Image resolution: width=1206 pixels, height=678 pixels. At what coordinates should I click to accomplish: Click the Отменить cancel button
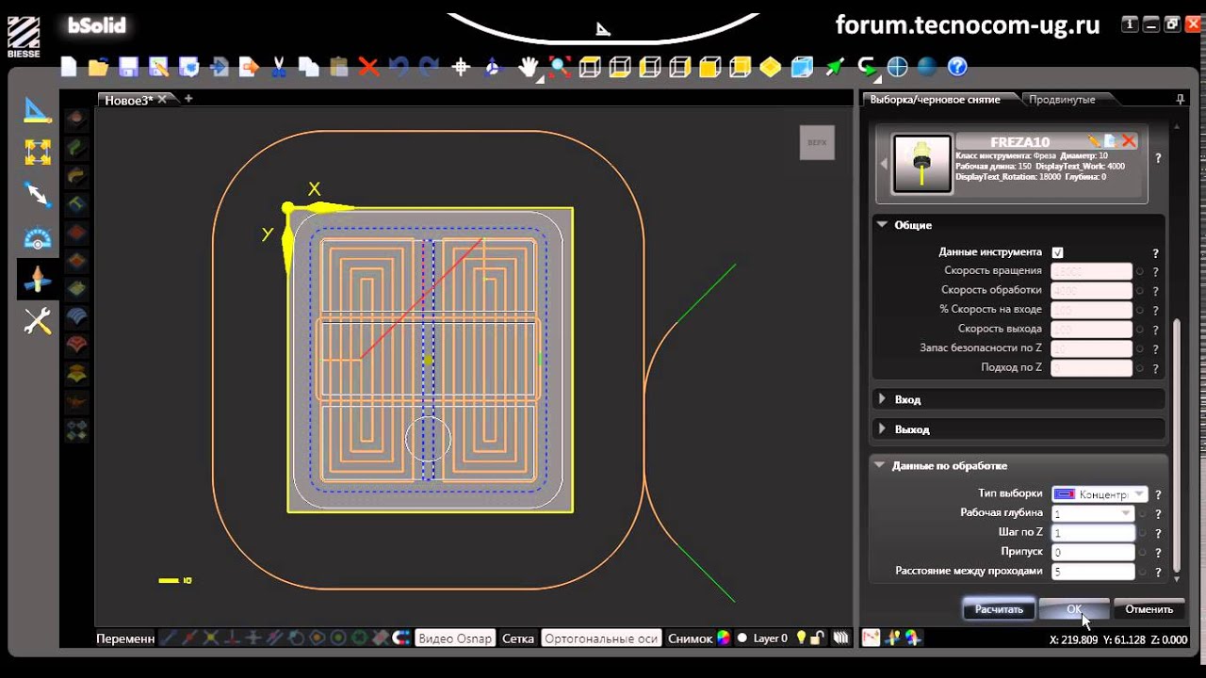(1149, 609)
